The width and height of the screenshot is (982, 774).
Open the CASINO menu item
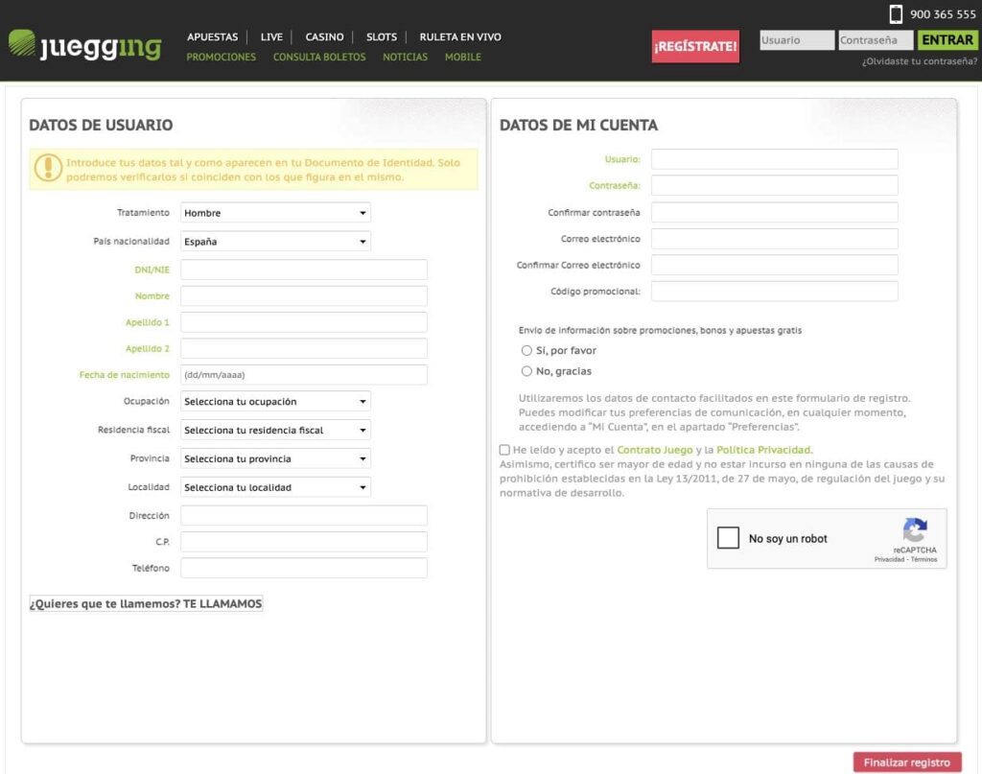[324, 36]
